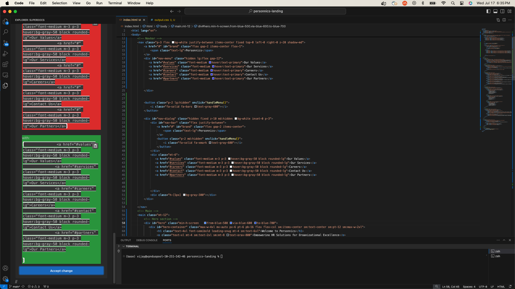
Task: Open the HTML language mode selector
Action: [x=501, y=287]
